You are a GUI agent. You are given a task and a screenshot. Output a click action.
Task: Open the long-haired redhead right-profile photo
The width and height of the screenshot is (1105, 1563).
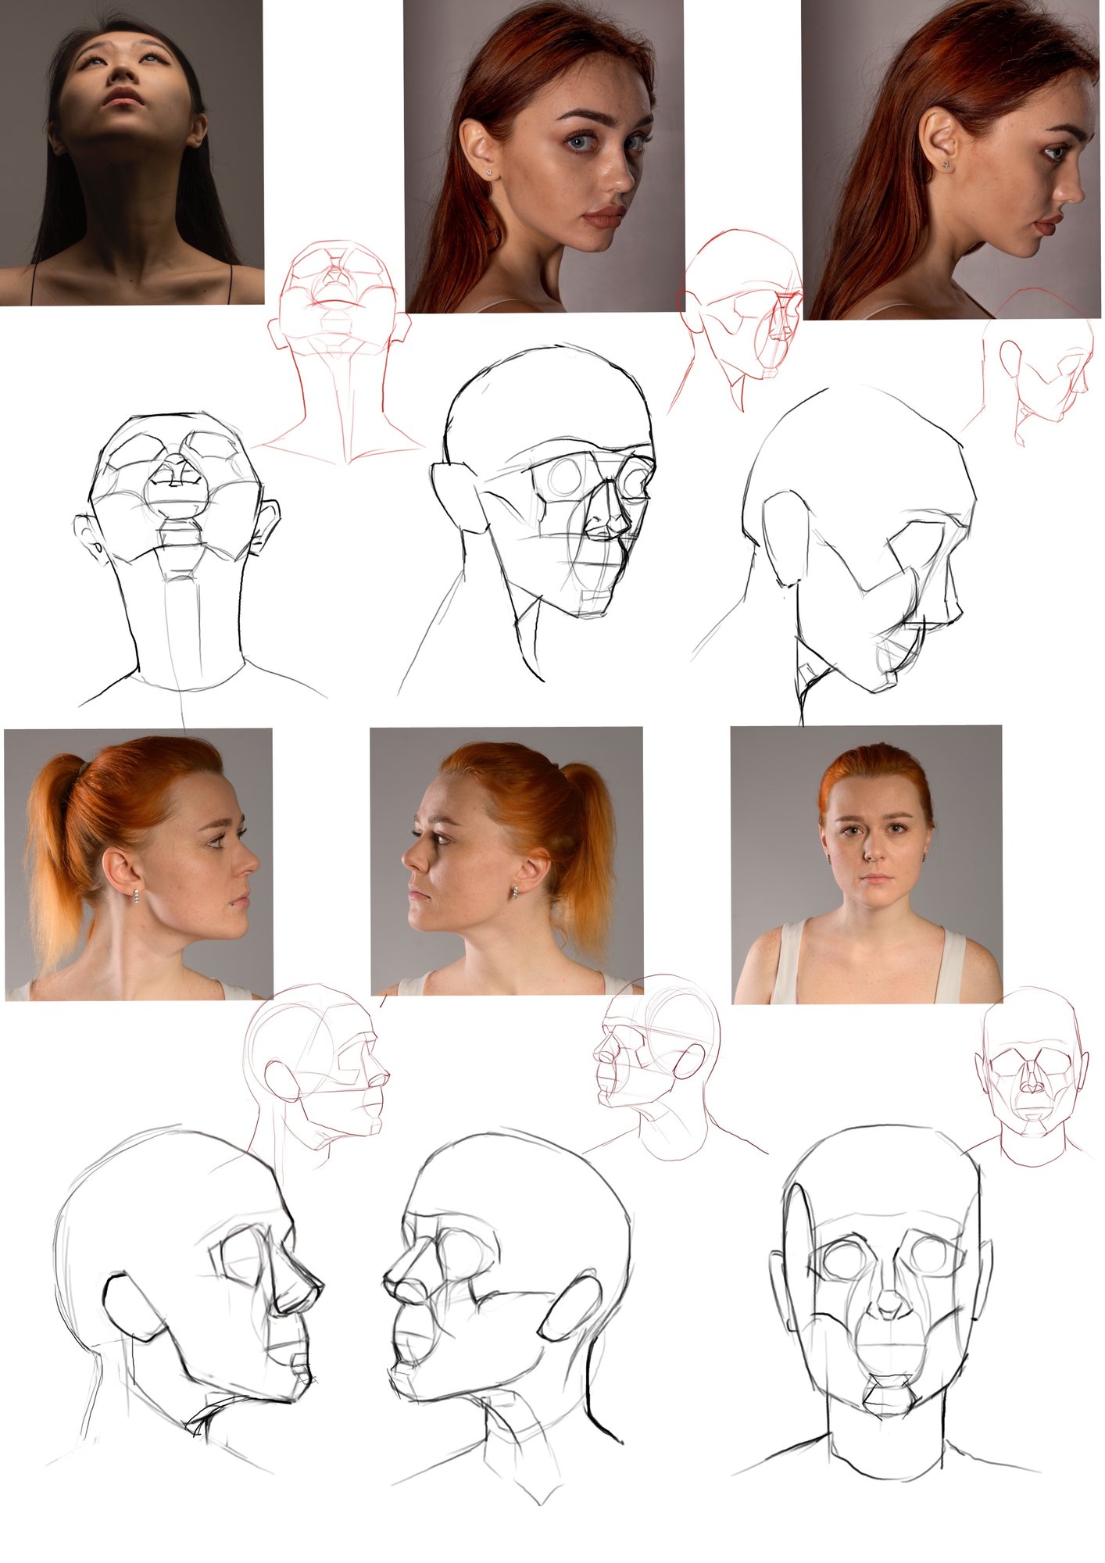tap(949, 159)
